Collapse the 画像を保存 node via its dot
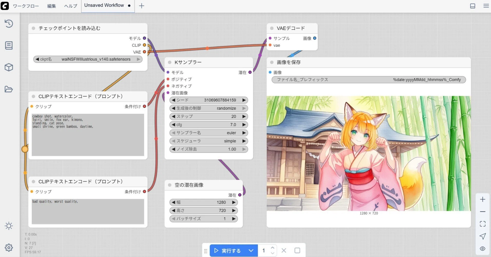This screenshot has width=491, height=257. click(x=272, y=62)
